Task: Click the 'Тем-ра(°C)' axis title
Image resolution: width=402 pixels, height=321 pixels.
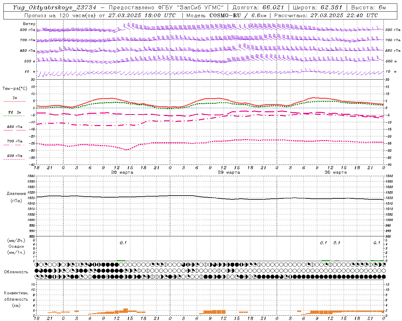Action: [15, 89]
